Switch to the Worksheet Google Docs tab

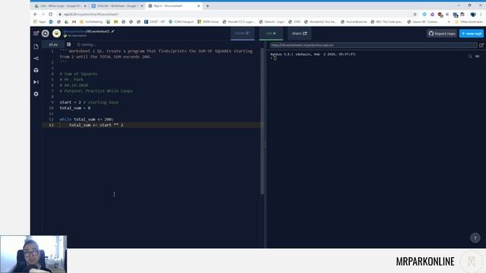(117, 6)
